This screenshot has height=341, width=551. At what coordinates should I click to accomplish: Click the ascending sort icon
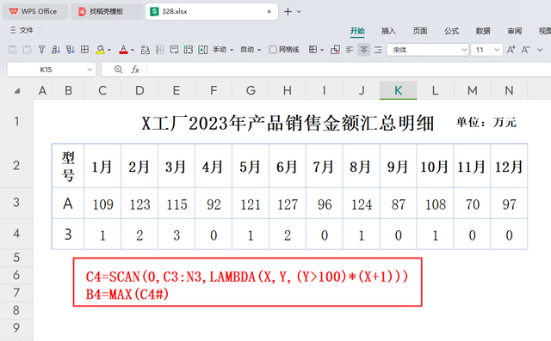(56, 50)
